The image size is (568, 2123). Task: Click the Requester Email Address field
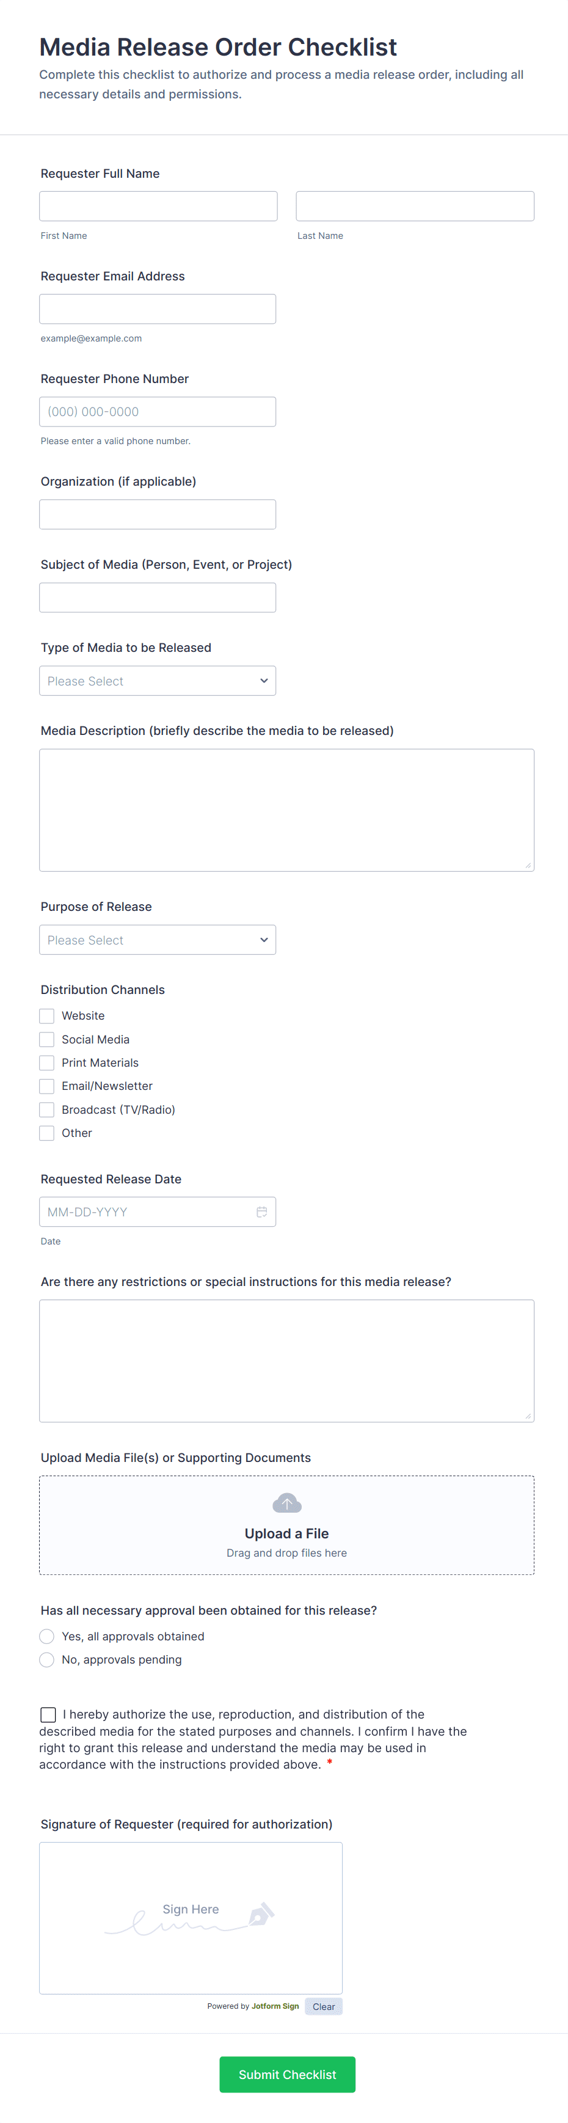click(158, 309)
